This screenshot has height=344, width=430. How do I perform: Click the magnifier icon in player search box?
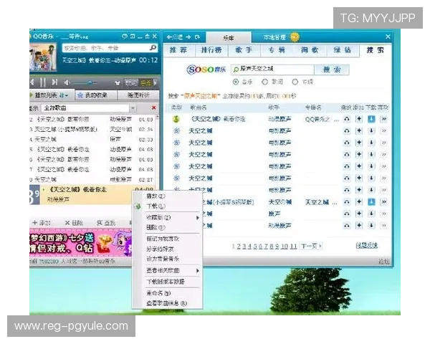(x=153, y=48)
